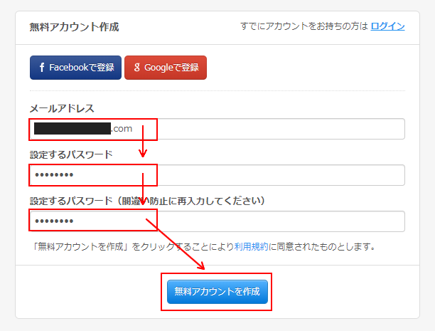
Task: Select the password re-entry confirmation field
Action: point(270,221)
